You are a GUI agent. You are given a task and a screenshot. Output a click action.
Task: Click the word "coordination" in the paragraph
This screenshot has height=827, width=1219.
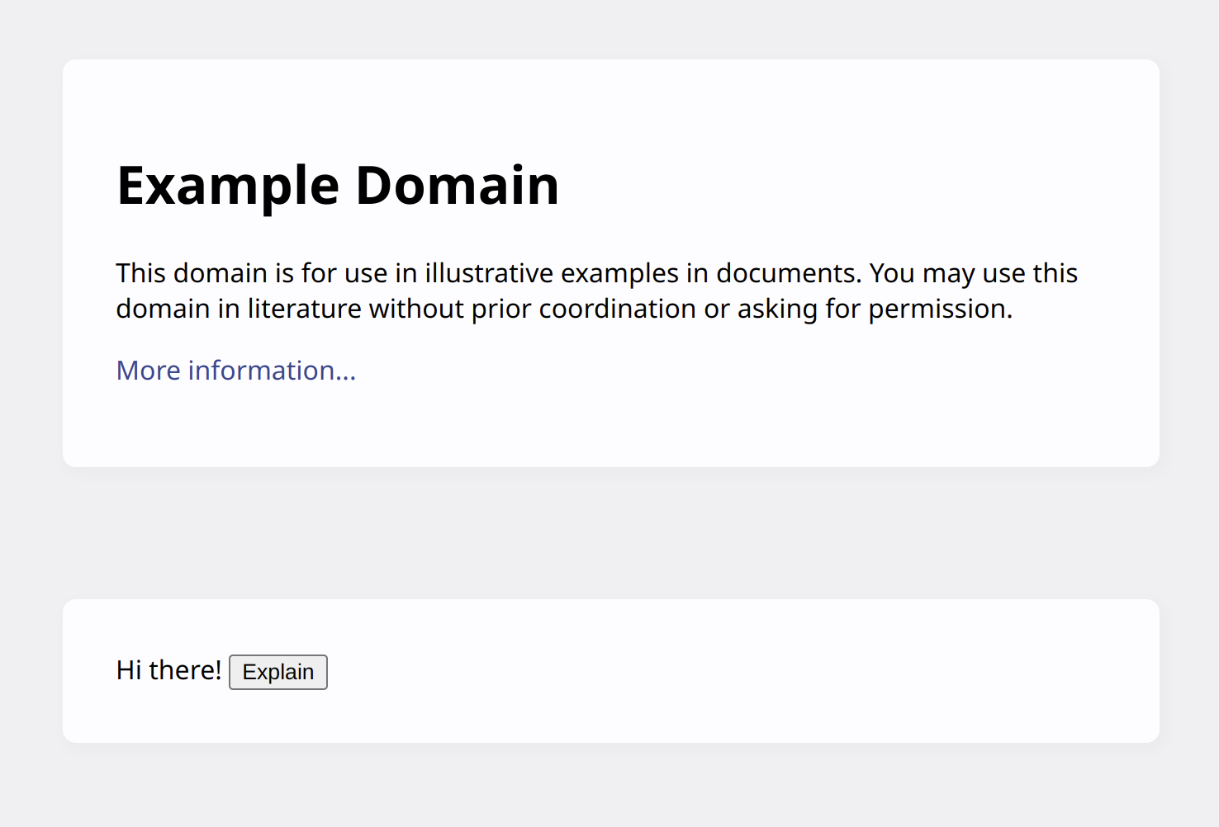[617, 309]
